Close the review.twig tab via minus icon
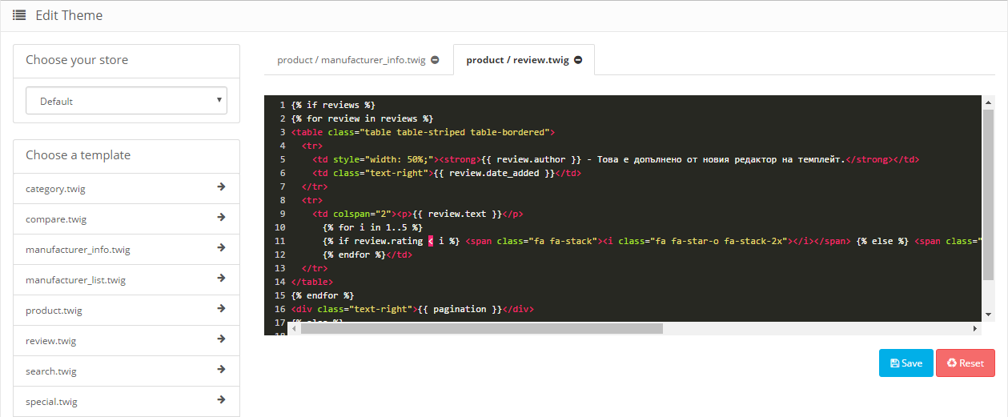Image resolution: width=1008 pixels, height=417 pixels. [x=578, y=60]
